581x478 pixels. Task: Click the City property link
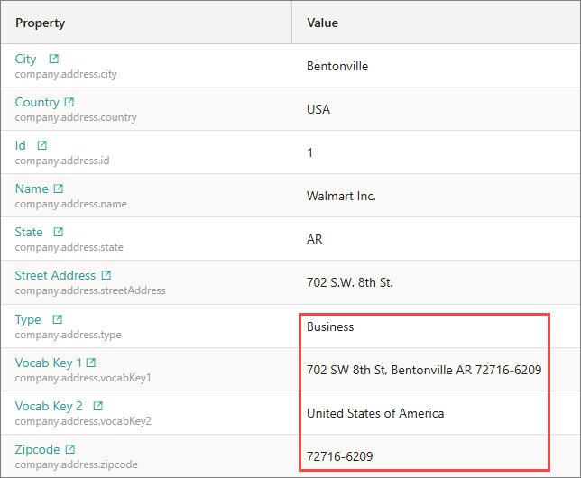click(25, 59)
